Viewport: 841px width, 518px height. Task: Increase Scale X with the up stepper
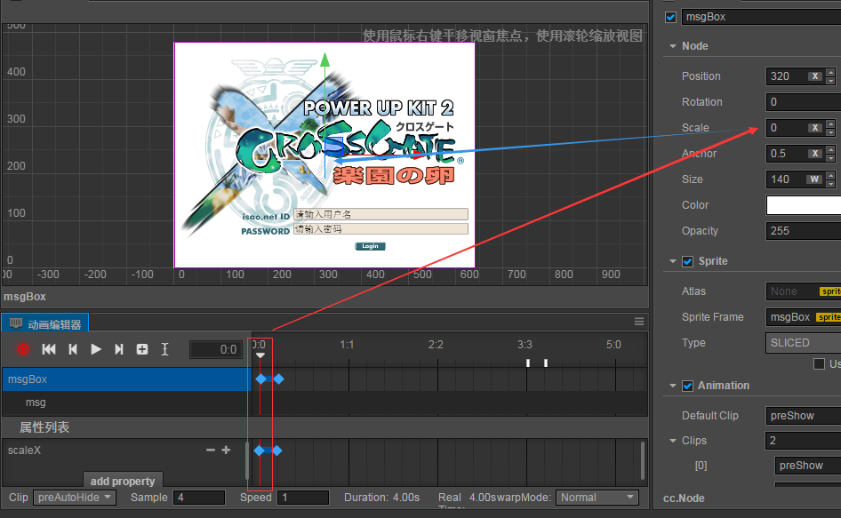pyautogui.click(x=830, y=124)
